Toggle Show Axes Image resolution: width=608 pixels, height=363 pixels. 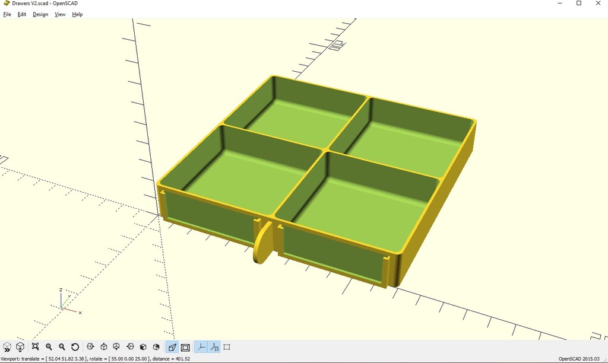coord(201,347)
